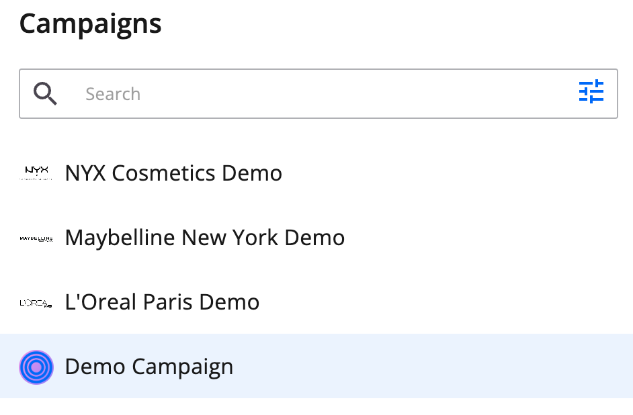The height and width of the screenshot is (415, 633).
Task: Click the Campaigns heading
Action: coord(91,24)
